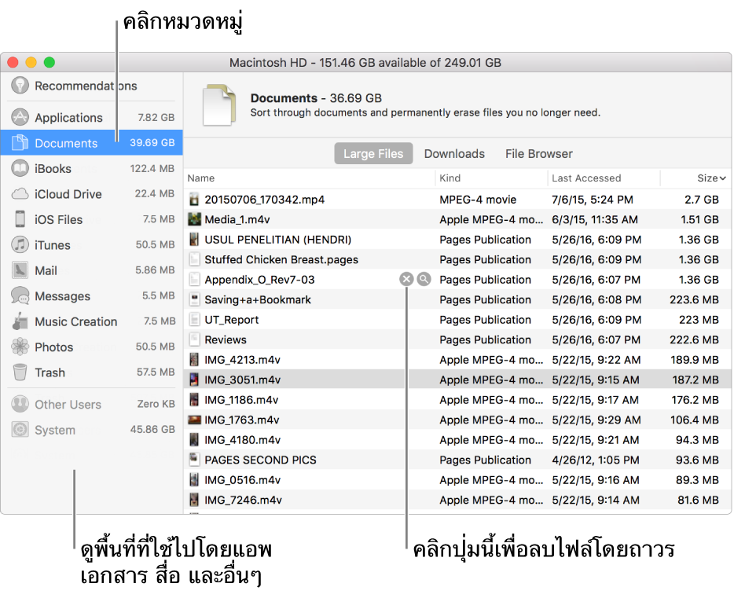Click the 106.4 MB size cell
Screen dimensions: 734x598
click(x=695, y=420)
